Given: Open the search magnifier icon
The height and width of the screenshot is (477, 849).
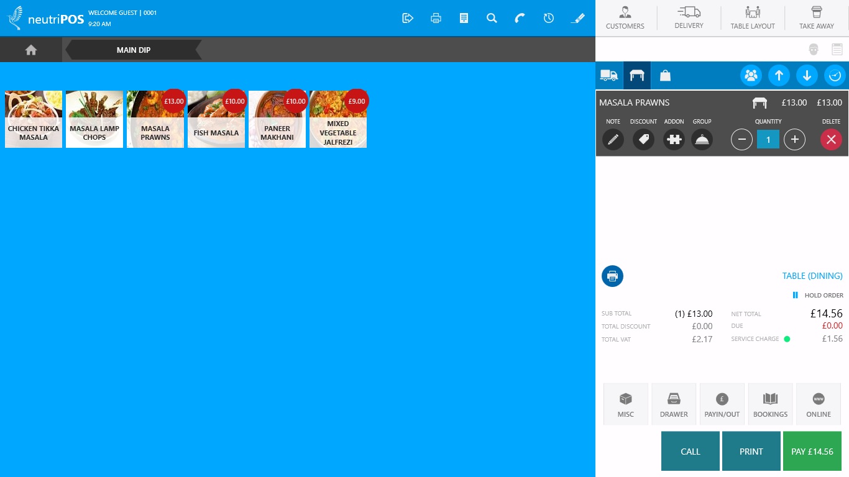Looking at the screenshot, I should click(x=492, y=18).
